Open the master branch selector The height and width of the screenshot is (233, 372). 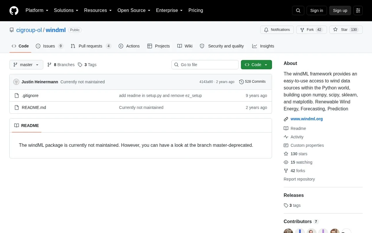coord(26,65)
